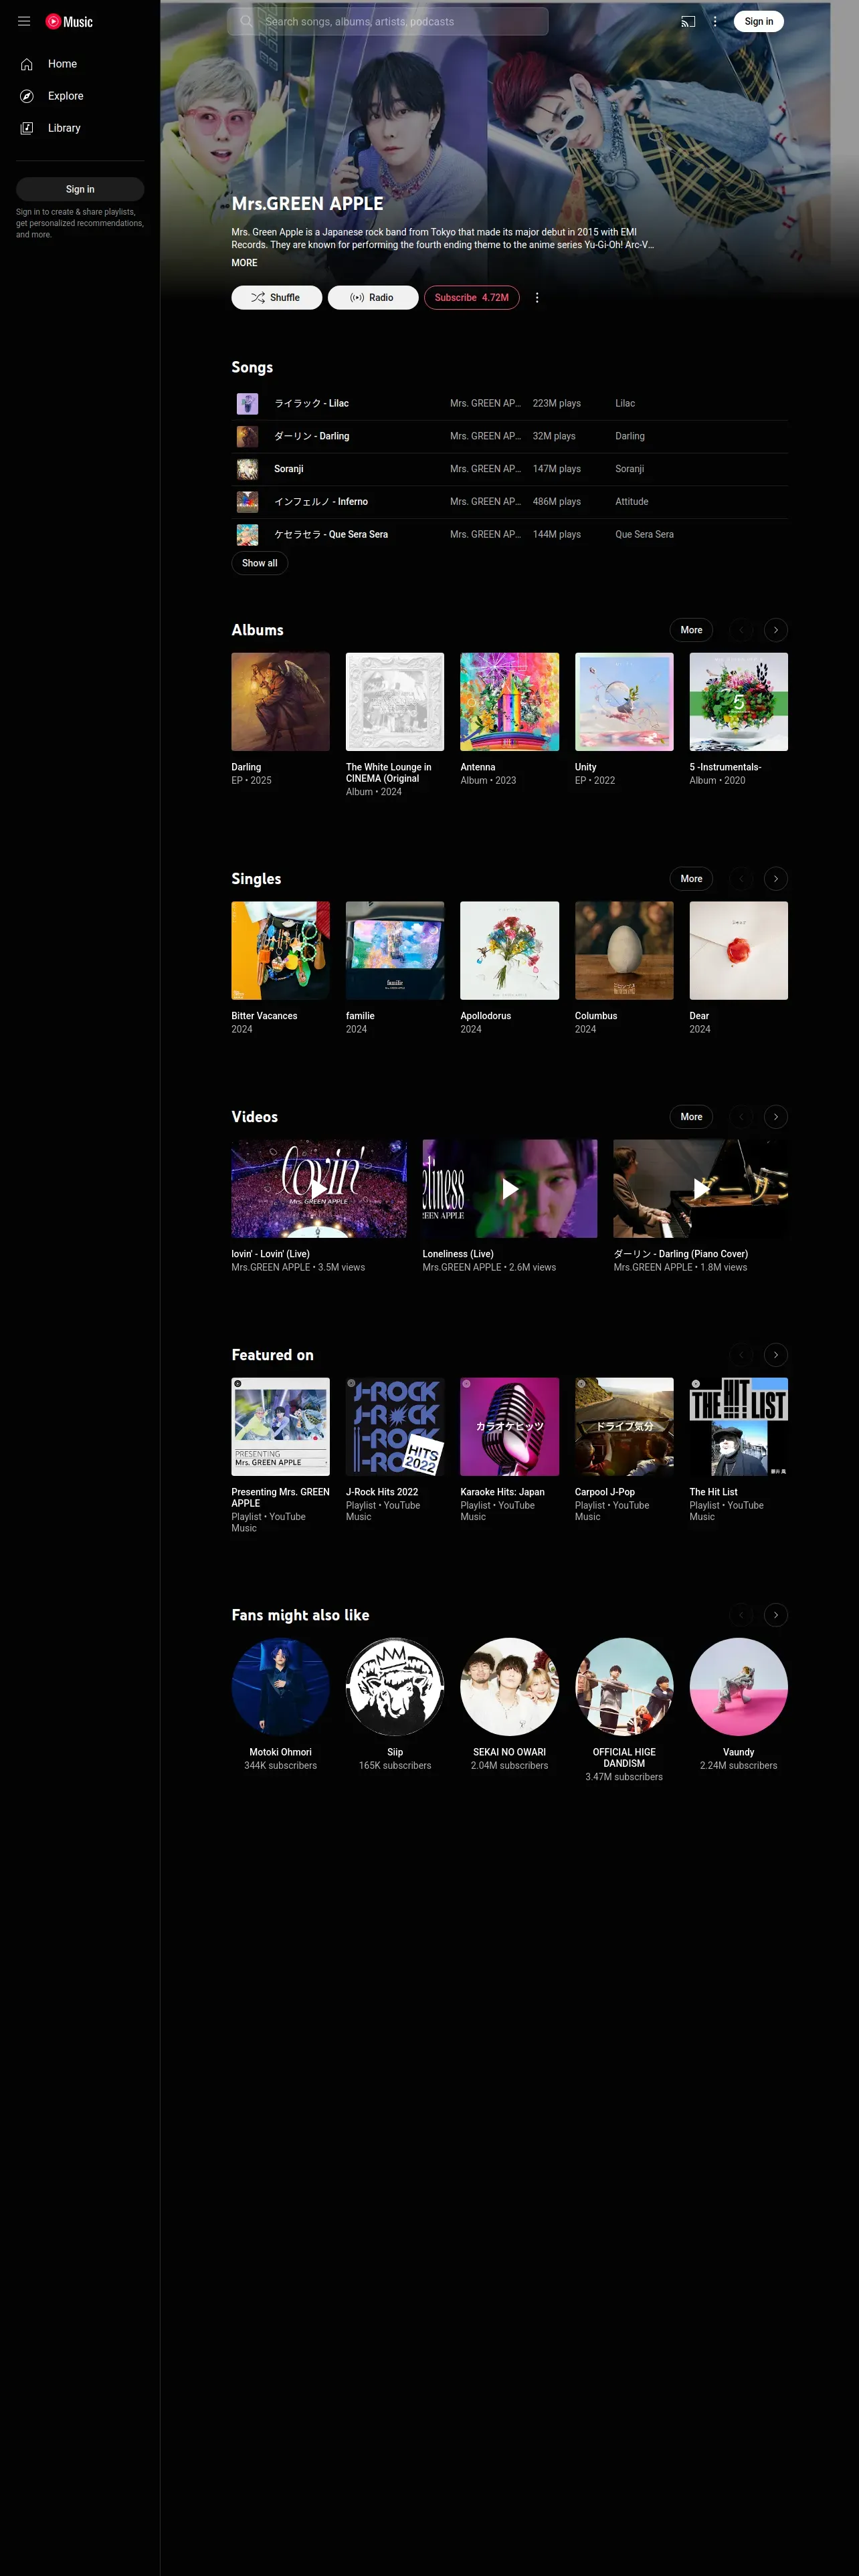Image resolution: width=859 pixels, height=2576 pixels.
Task: Show previous singles with left arrow
Action: click(741, 879)
